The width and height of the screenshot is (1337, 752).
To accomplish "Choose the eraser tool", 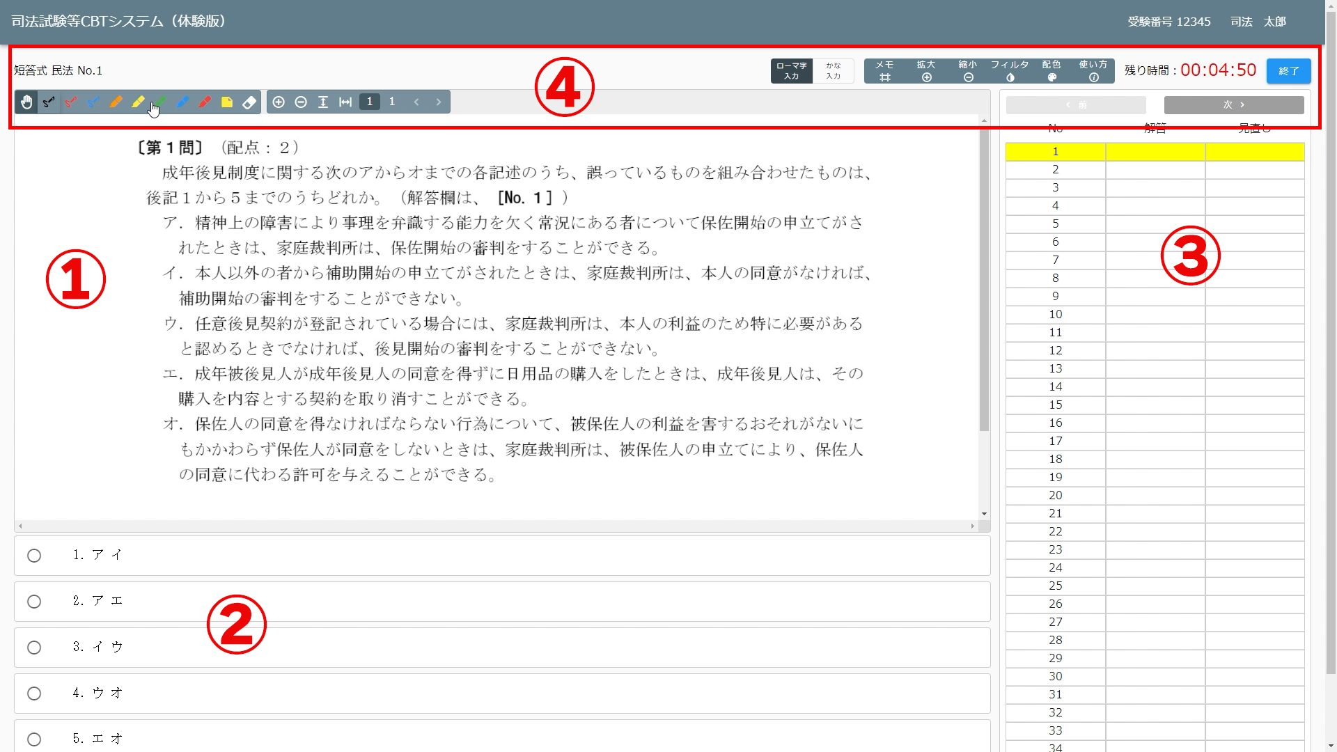I will 249,102.
